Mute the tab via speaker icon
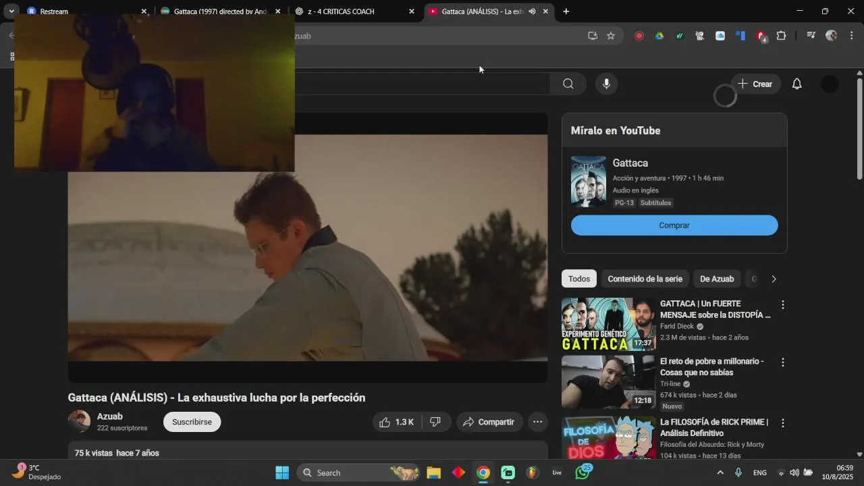 [x=532, y=11]
